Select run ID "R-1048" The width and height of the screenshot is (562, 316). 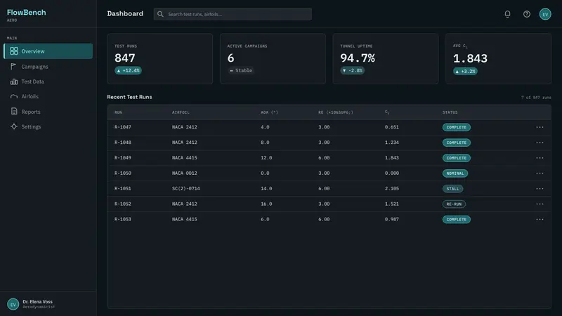(123, 143)
